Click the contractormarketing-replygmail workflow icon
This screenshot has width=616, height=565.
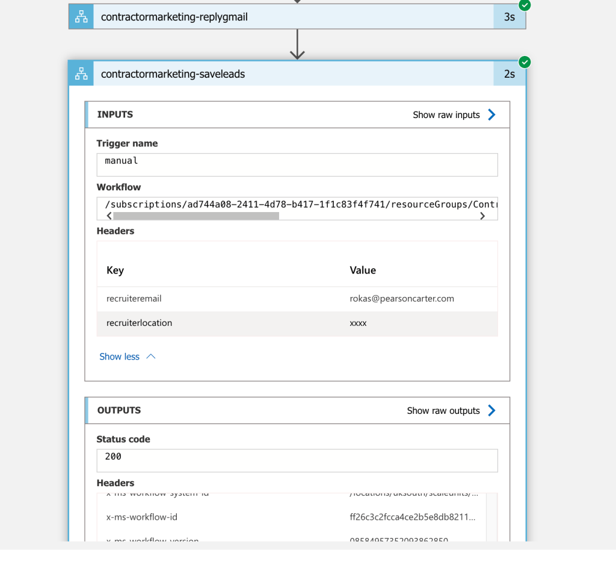tap(81, 17)
